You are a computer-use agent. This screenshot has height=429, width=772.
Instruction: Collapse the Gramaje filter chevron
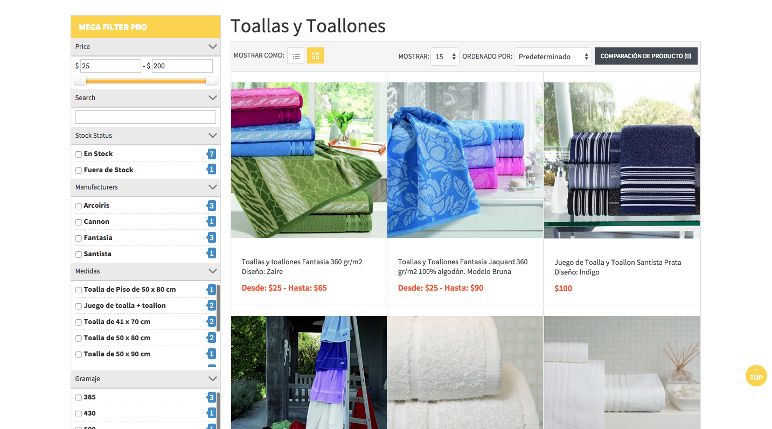[213, 379]
